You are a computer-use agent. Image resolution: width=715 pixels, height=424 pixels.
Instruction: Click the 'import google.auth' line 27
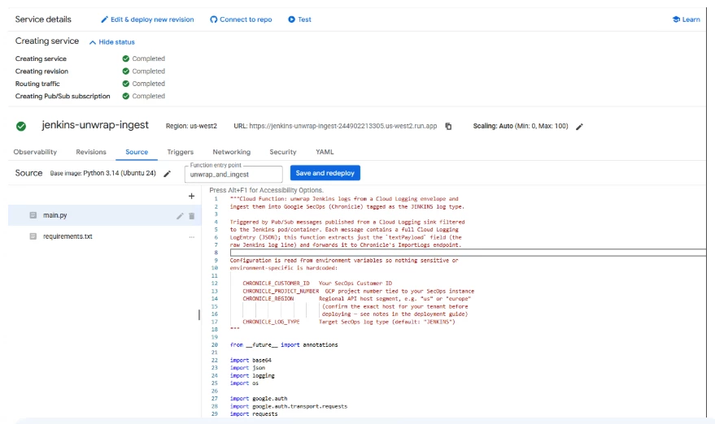point(259,399)
